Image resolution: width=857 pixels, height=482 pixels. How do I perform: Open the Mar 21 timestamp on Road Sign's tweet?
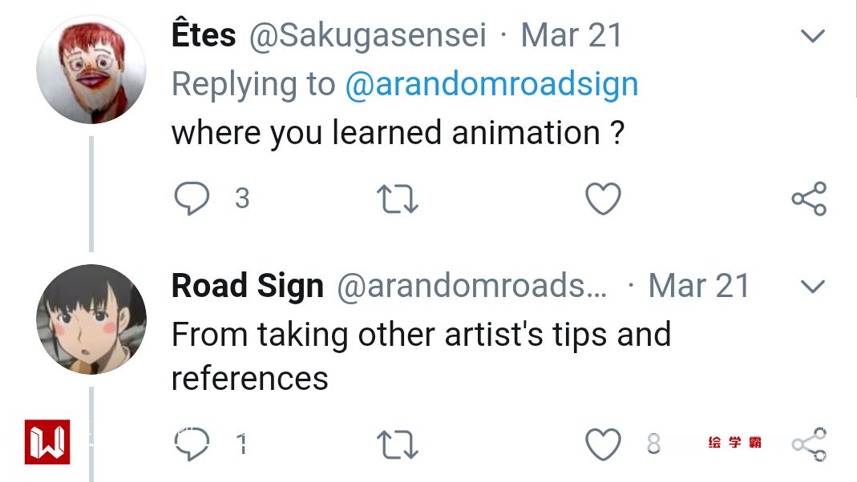click(699, 286)
